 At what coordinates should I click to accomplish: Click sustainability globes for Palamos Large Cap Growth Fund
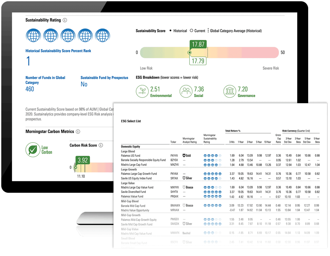pyautogui.click(x=212, y=174)
